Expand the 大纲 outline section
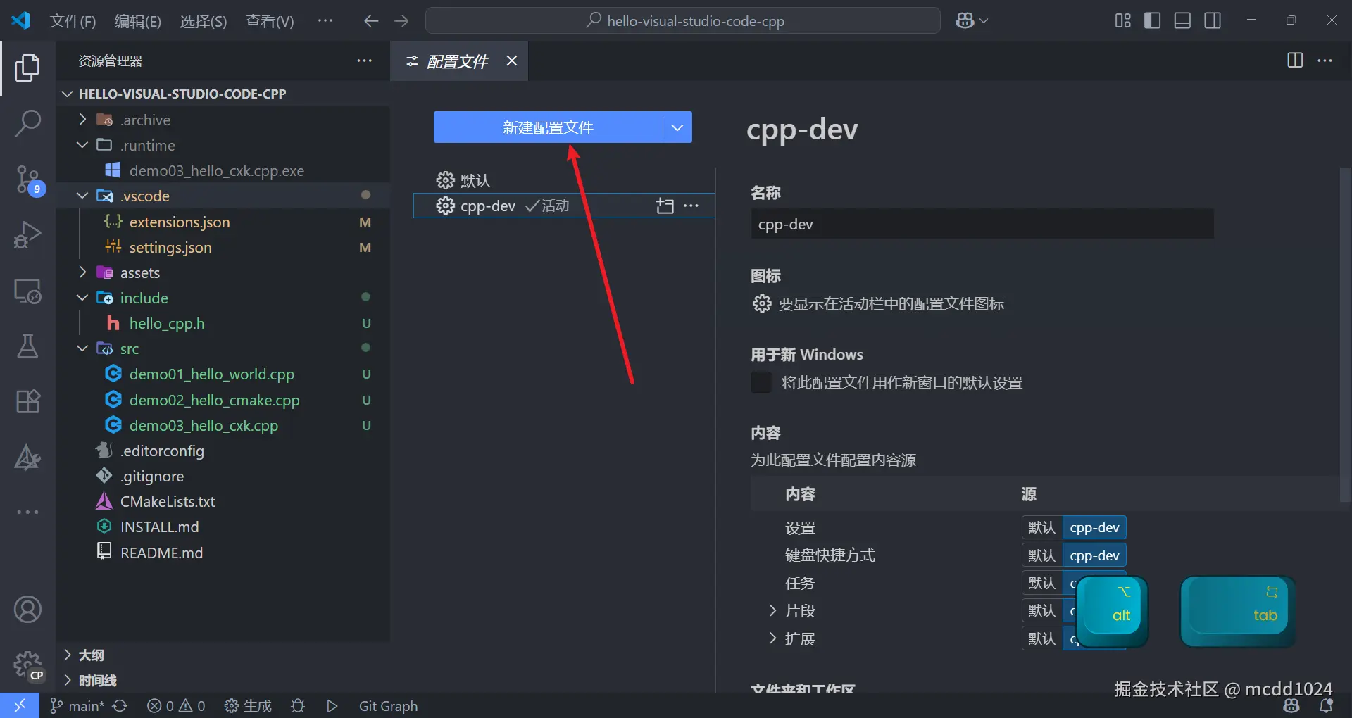This screenshot has height=718, width=1352. (68, 655)
